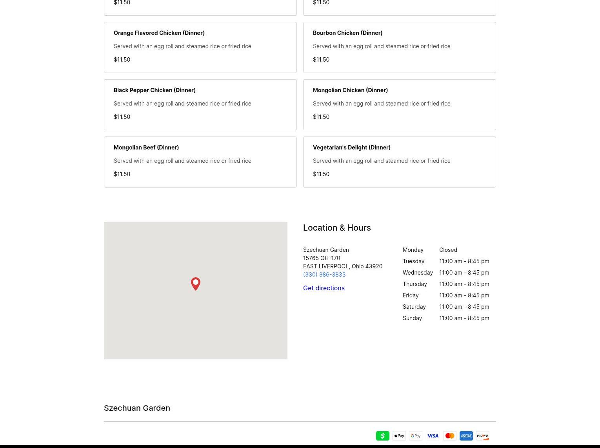Pick Mongolian Chicken (Dinner) card
Viewport: 600px width, 448px height.
tap(399, 105)
